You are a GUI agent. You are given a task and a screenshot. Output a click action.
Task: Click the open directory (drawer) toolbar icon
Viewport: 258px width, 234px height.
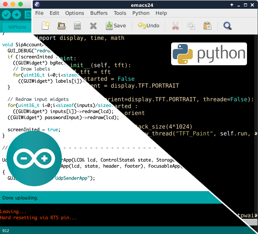pyautogui.click(x=77, y=26)
